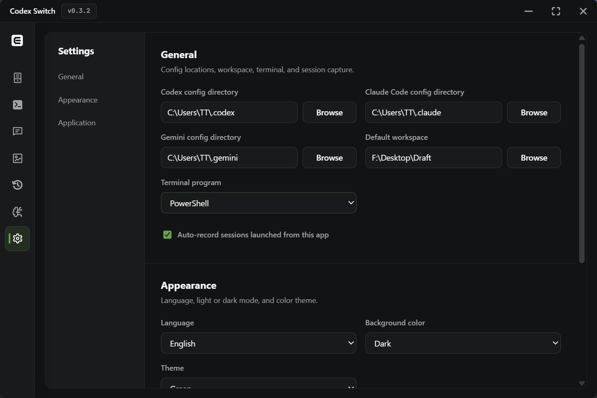
Task: Click the Appearance section heading
Action: point(189,286)
